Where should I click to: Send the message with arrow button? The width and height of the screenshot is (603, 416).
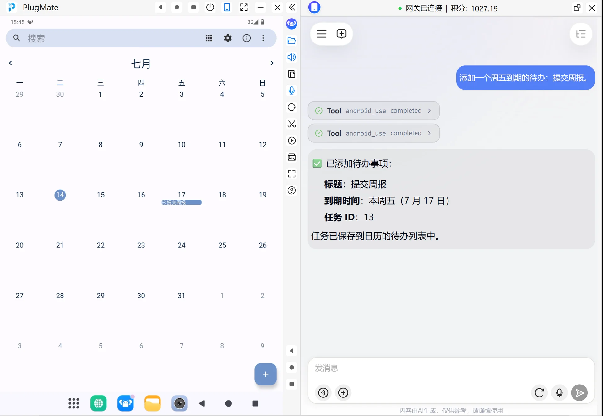point(579,393)
